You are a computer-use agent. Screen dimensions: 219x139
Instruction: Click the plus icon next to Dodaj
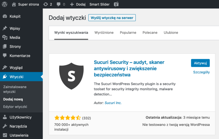click(72, 4)
